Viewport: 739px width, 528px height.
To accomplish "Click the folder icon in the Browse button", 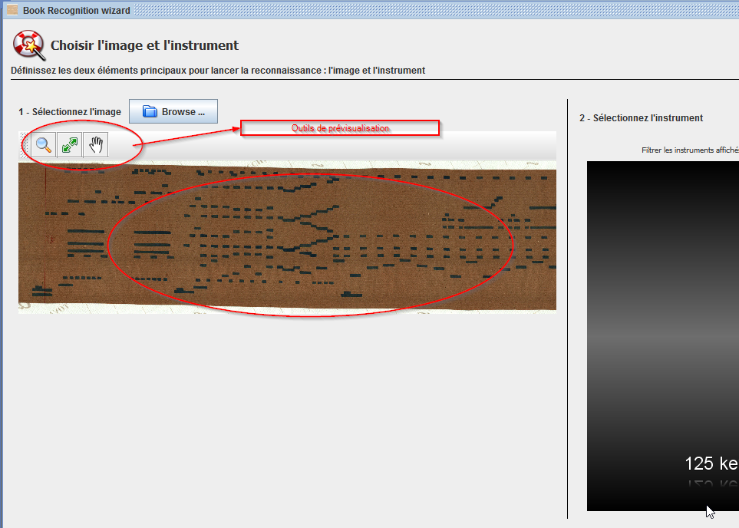I will tap(150, 112).
